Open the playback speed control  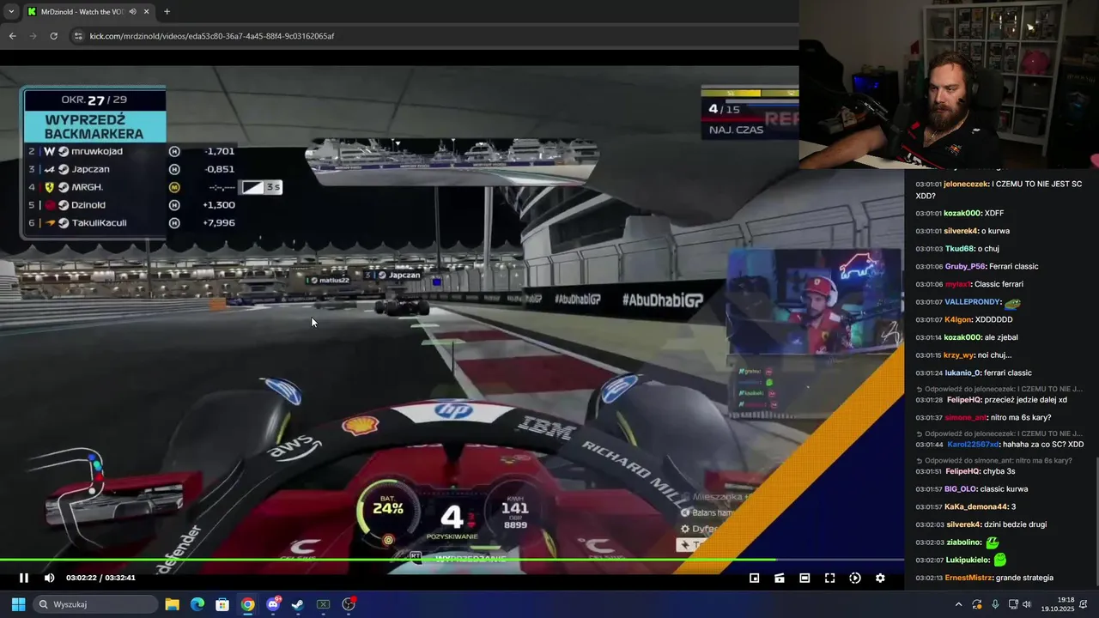(x=855, y=578)
